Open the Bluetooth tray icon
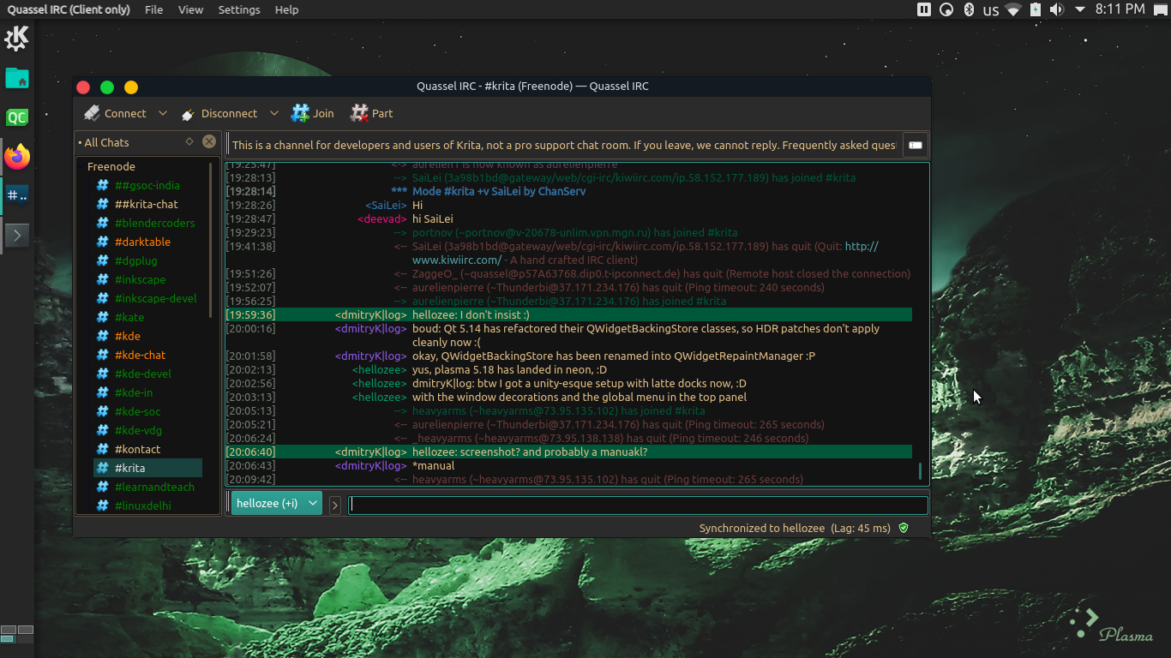Screen dimensions: 1171x658 coord(970,9)
